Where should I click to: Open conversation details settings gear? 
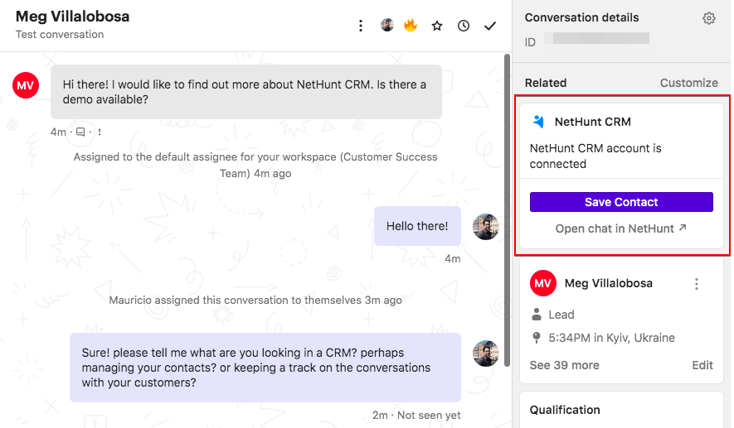[x=709, y=18]
